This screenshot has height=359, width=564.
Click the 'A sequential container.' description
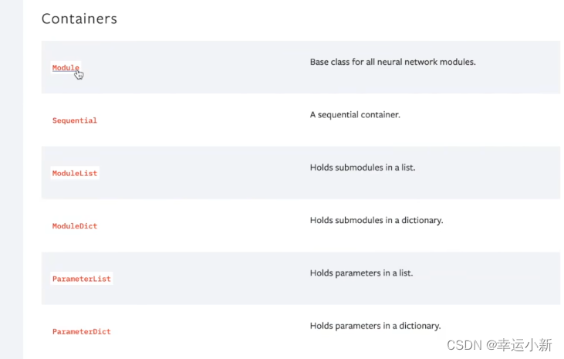[x=355, y=114]
